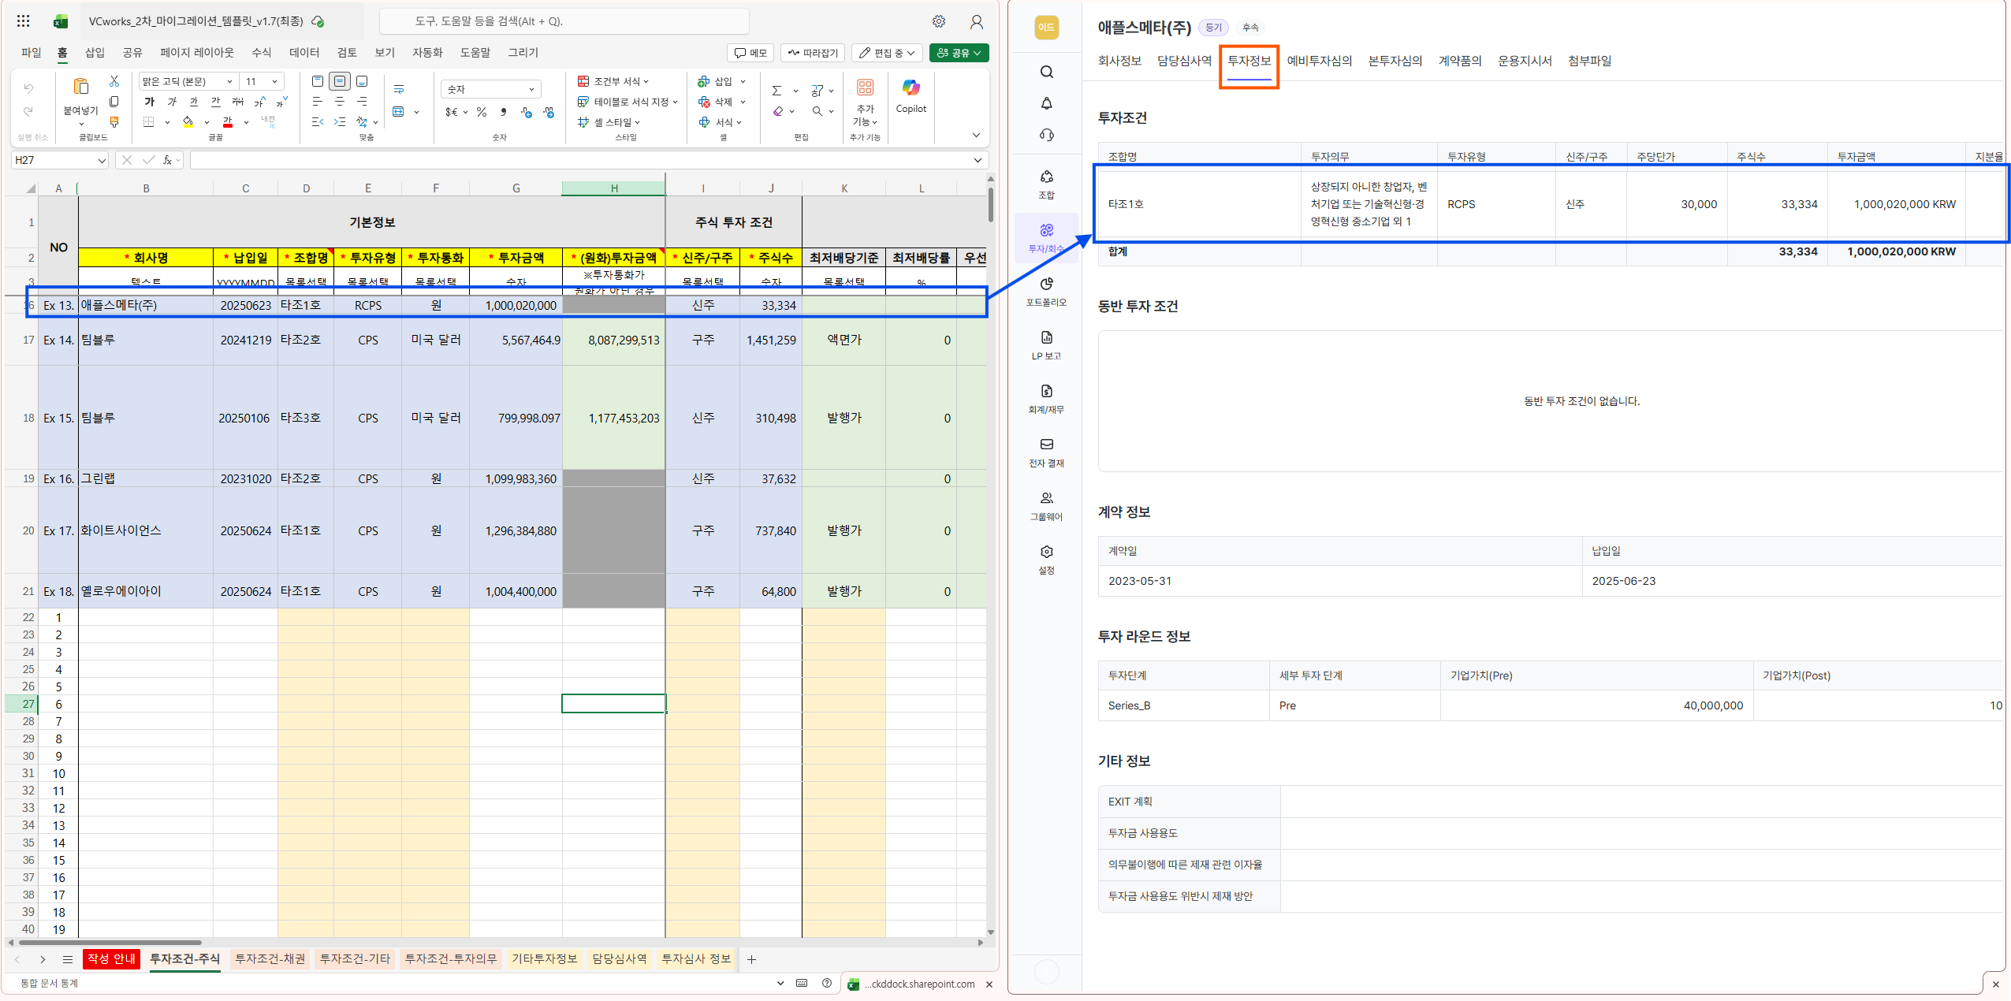The image size is (2011, 1001).
Task: Expand the number format dropdown 숫자
Action: (531, 90)
